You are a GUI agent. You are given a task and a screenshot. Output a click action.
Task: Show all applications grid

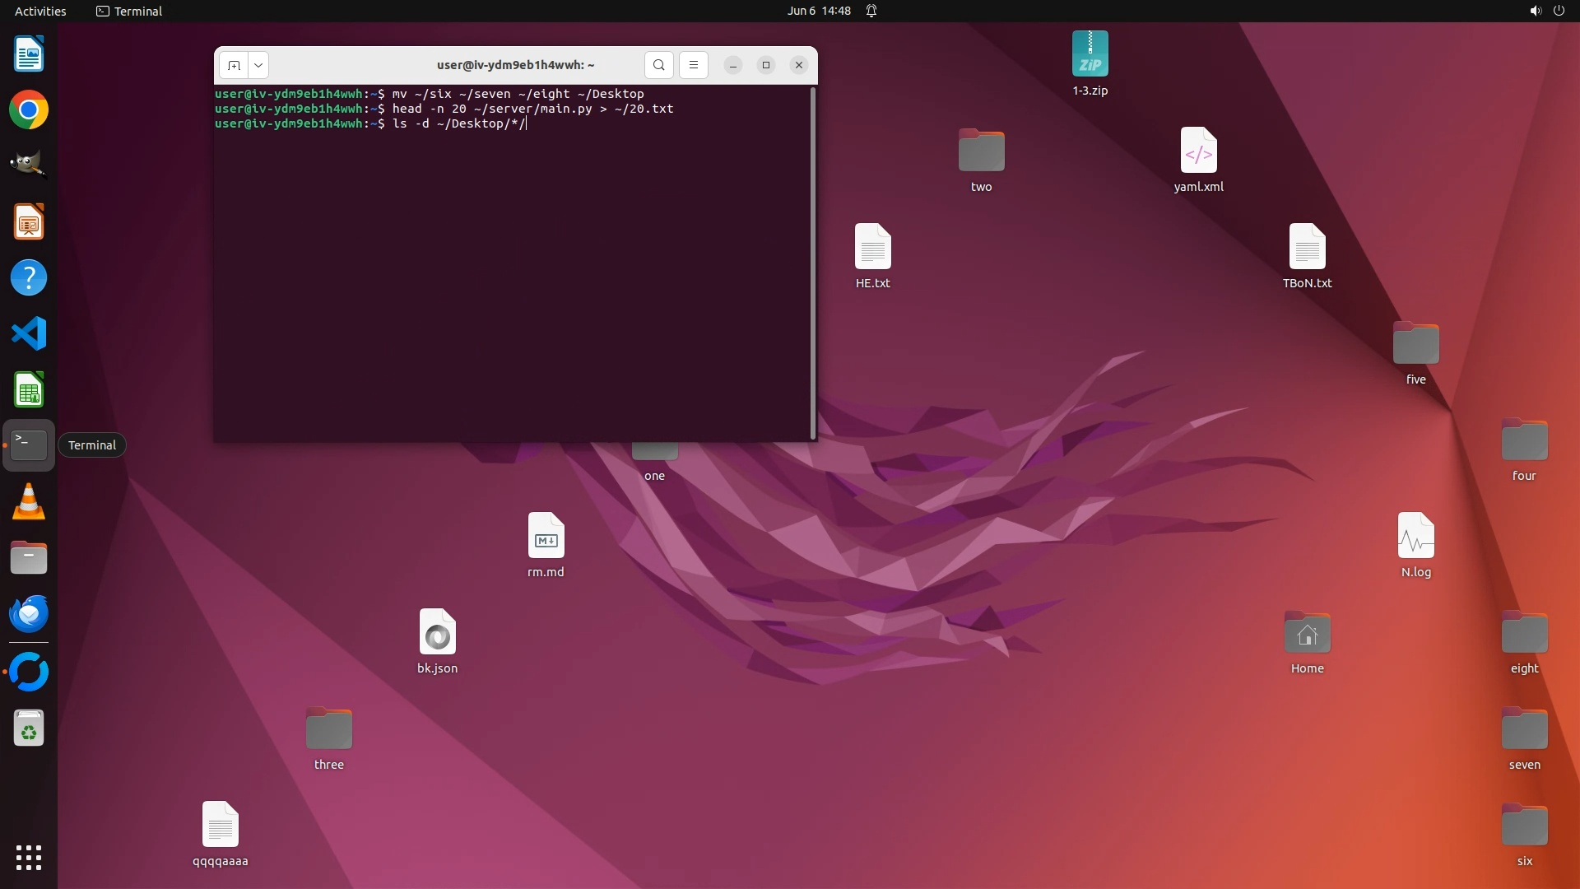[29, 857]
